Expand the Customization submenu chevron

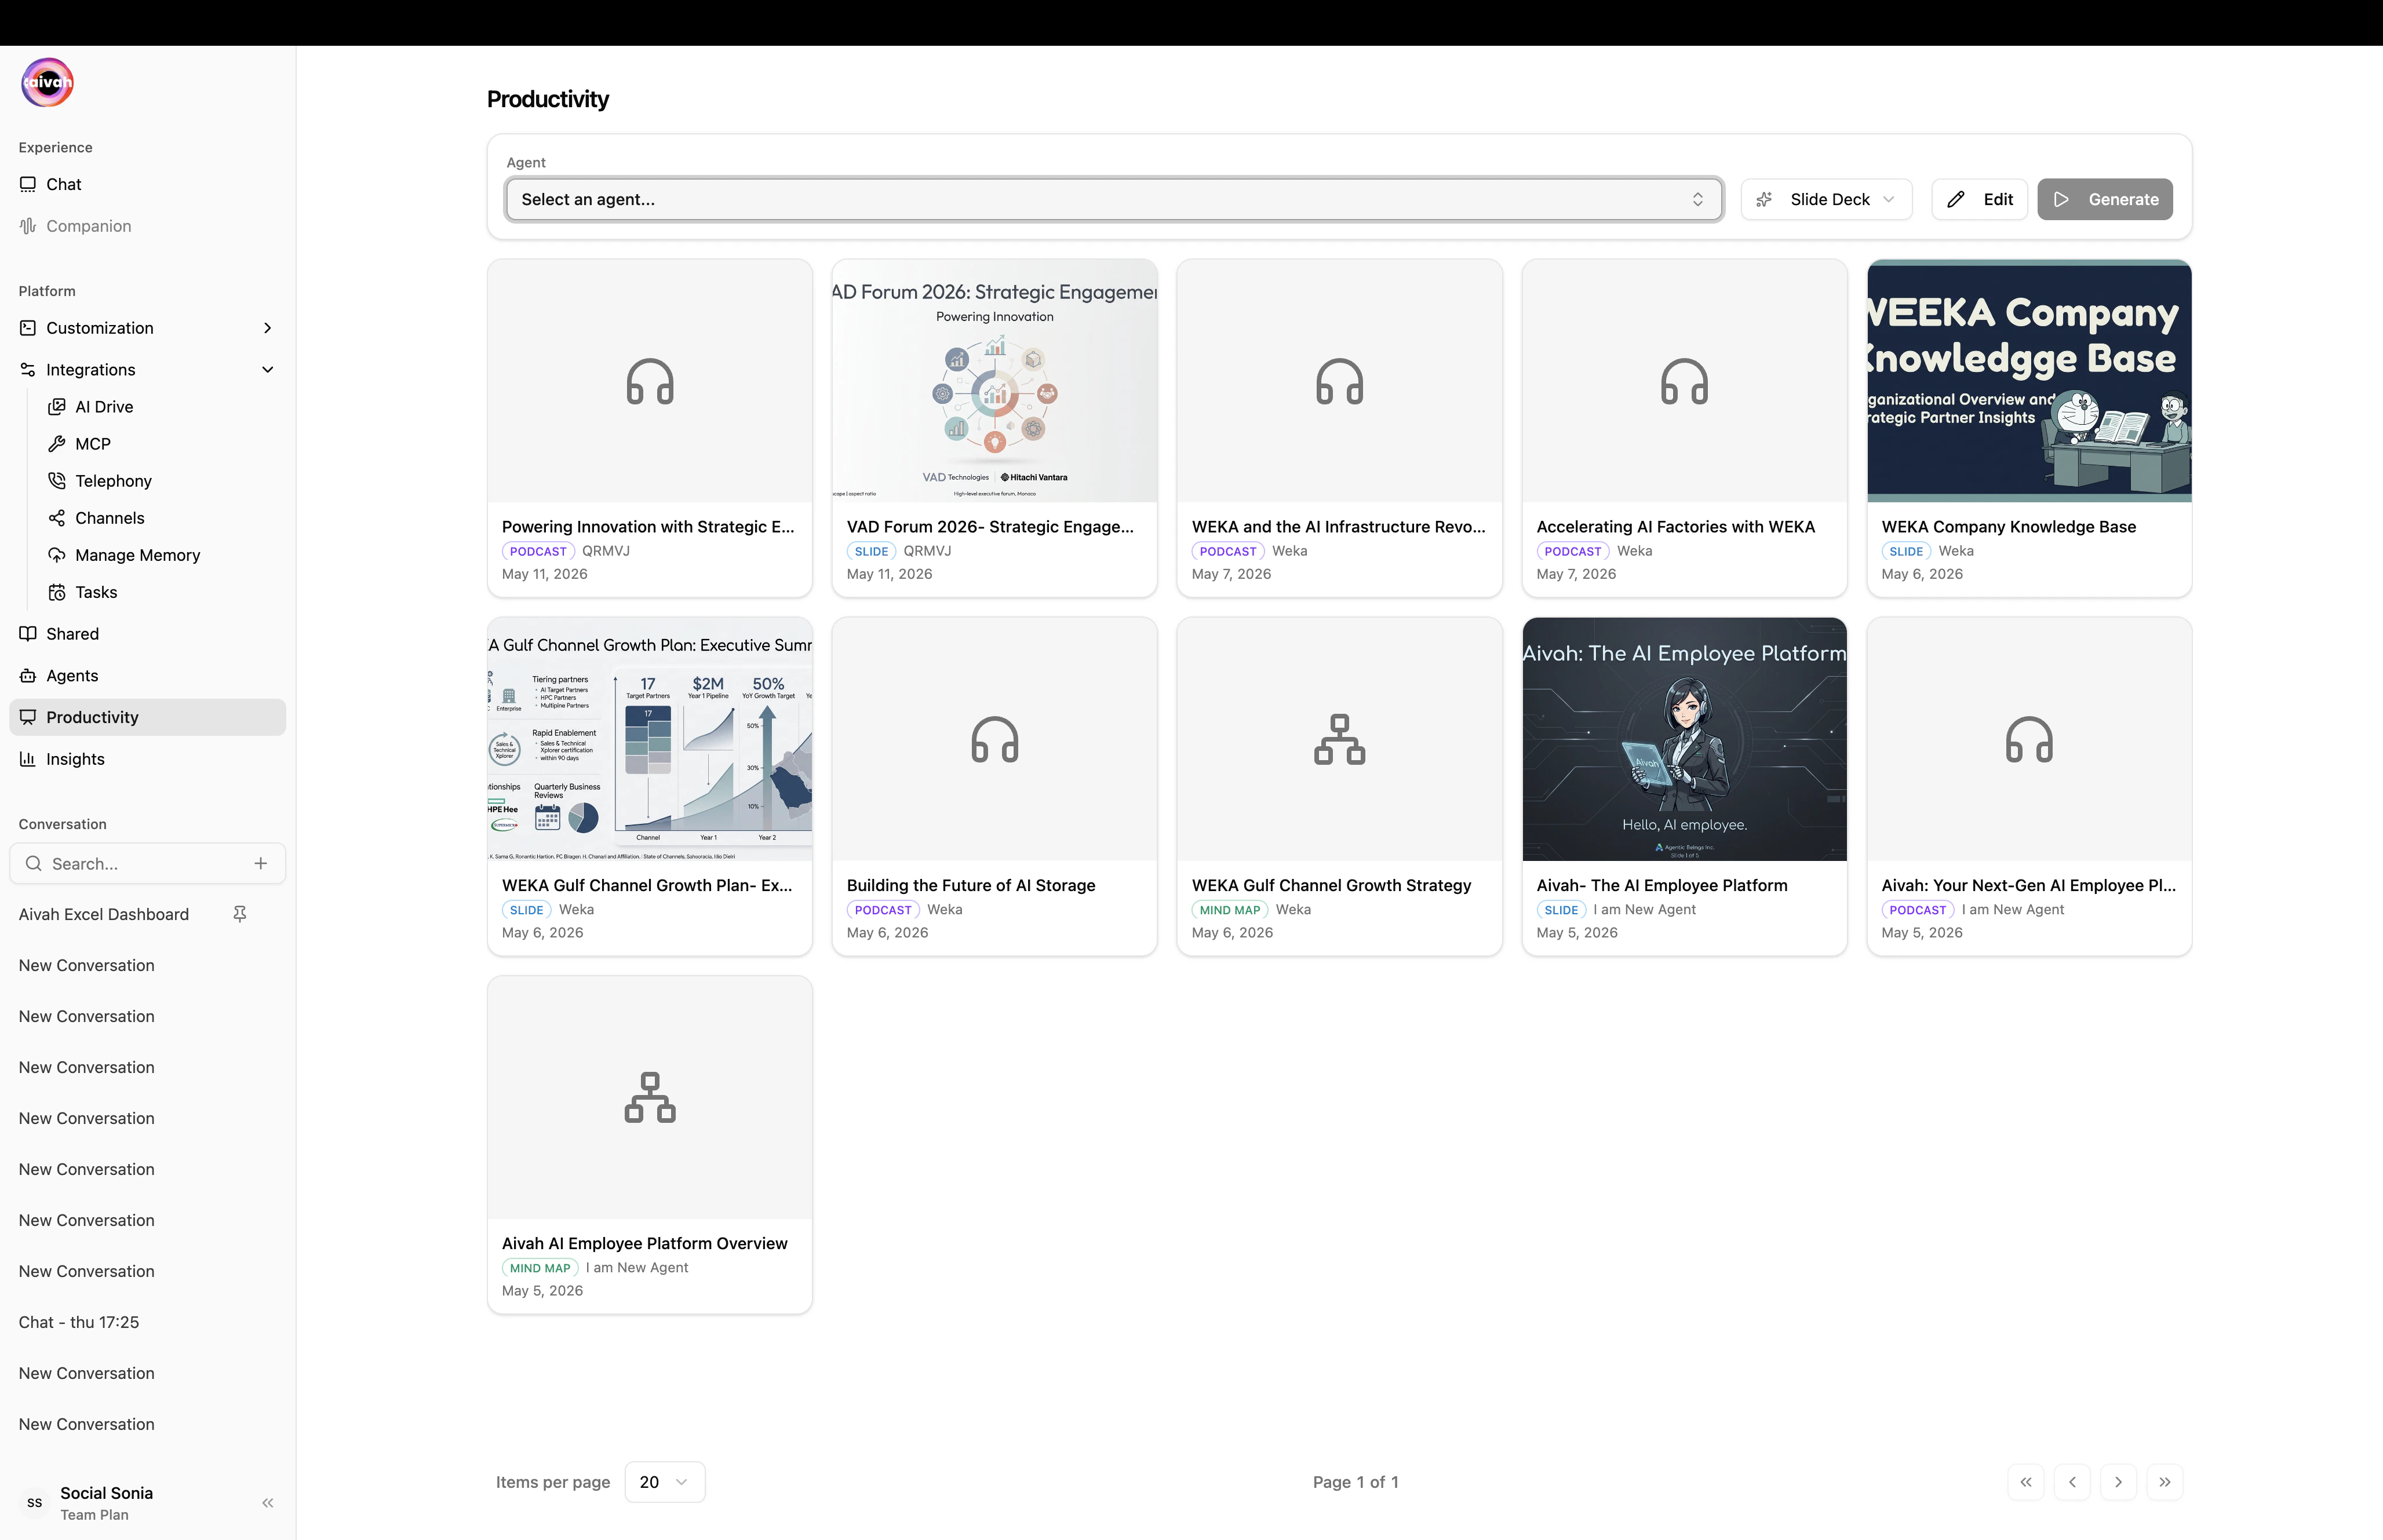tap(268, 328)
